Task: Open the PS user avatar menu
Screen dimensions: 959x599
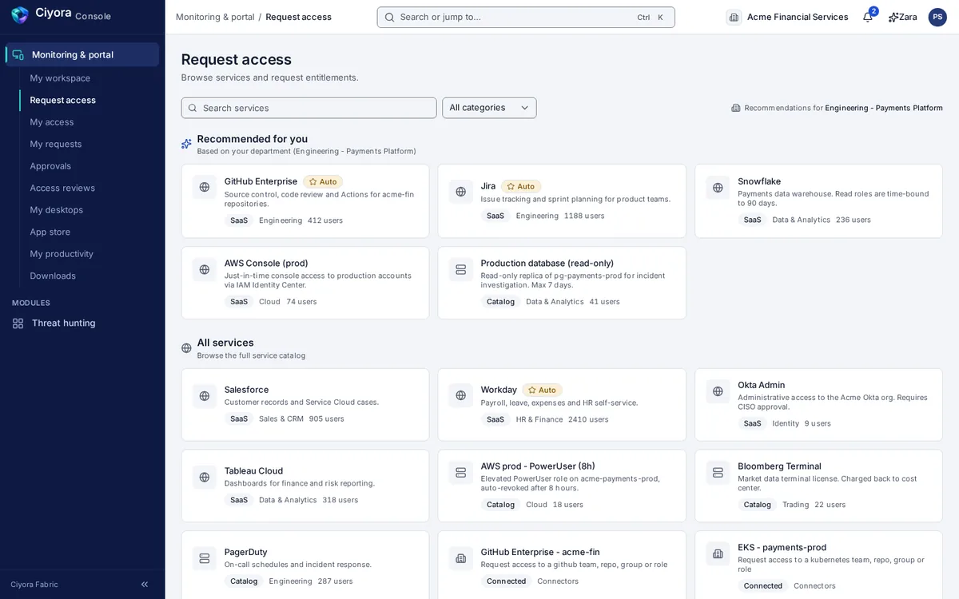Action: point(937,17)
